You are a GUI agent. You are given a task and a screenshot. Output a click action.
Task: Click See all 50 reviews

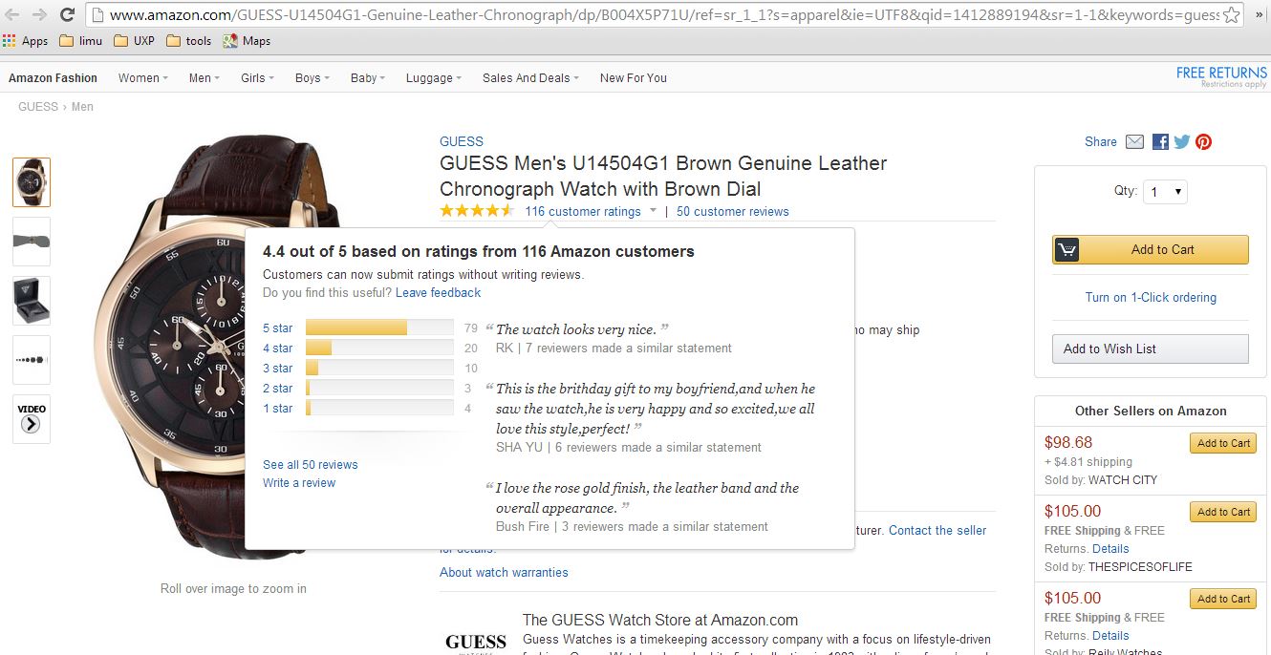(x=311, y=465)
